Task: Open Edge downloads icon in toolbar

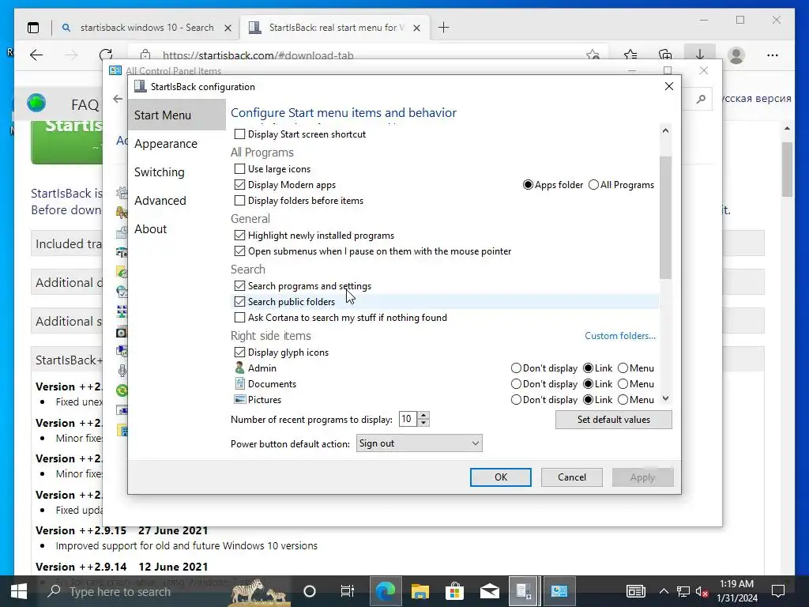Action: click(x=700, y=55)
